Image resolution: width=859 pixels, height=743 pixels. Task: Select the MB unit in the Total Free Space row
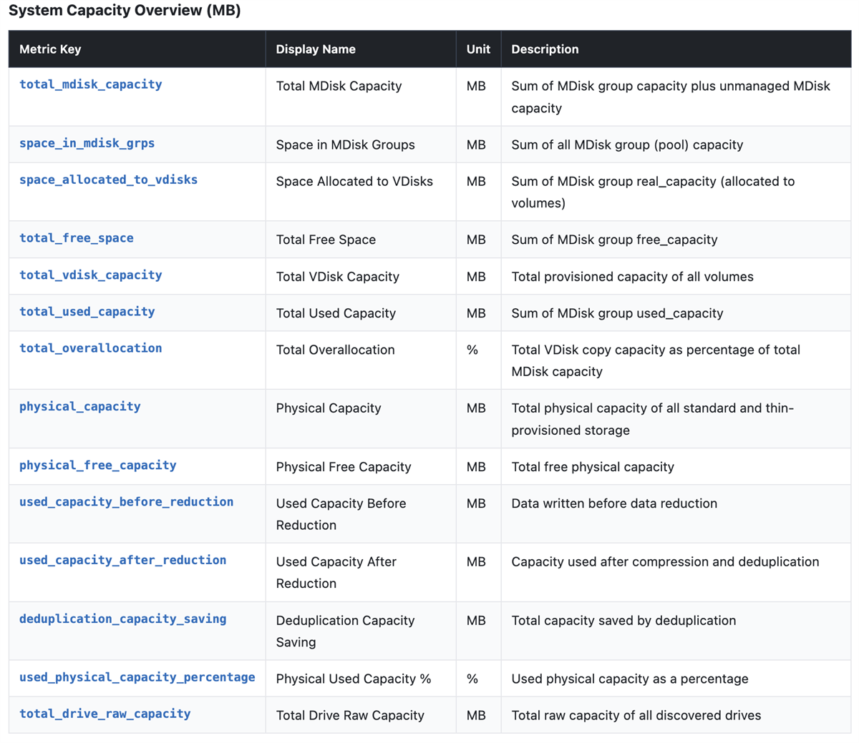(x=476, y=240)
